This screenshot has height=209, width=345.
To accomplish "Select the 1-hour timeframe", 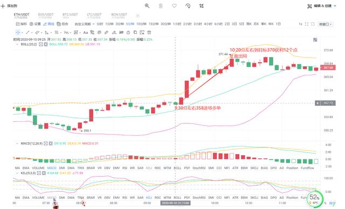I will [177, 24].
